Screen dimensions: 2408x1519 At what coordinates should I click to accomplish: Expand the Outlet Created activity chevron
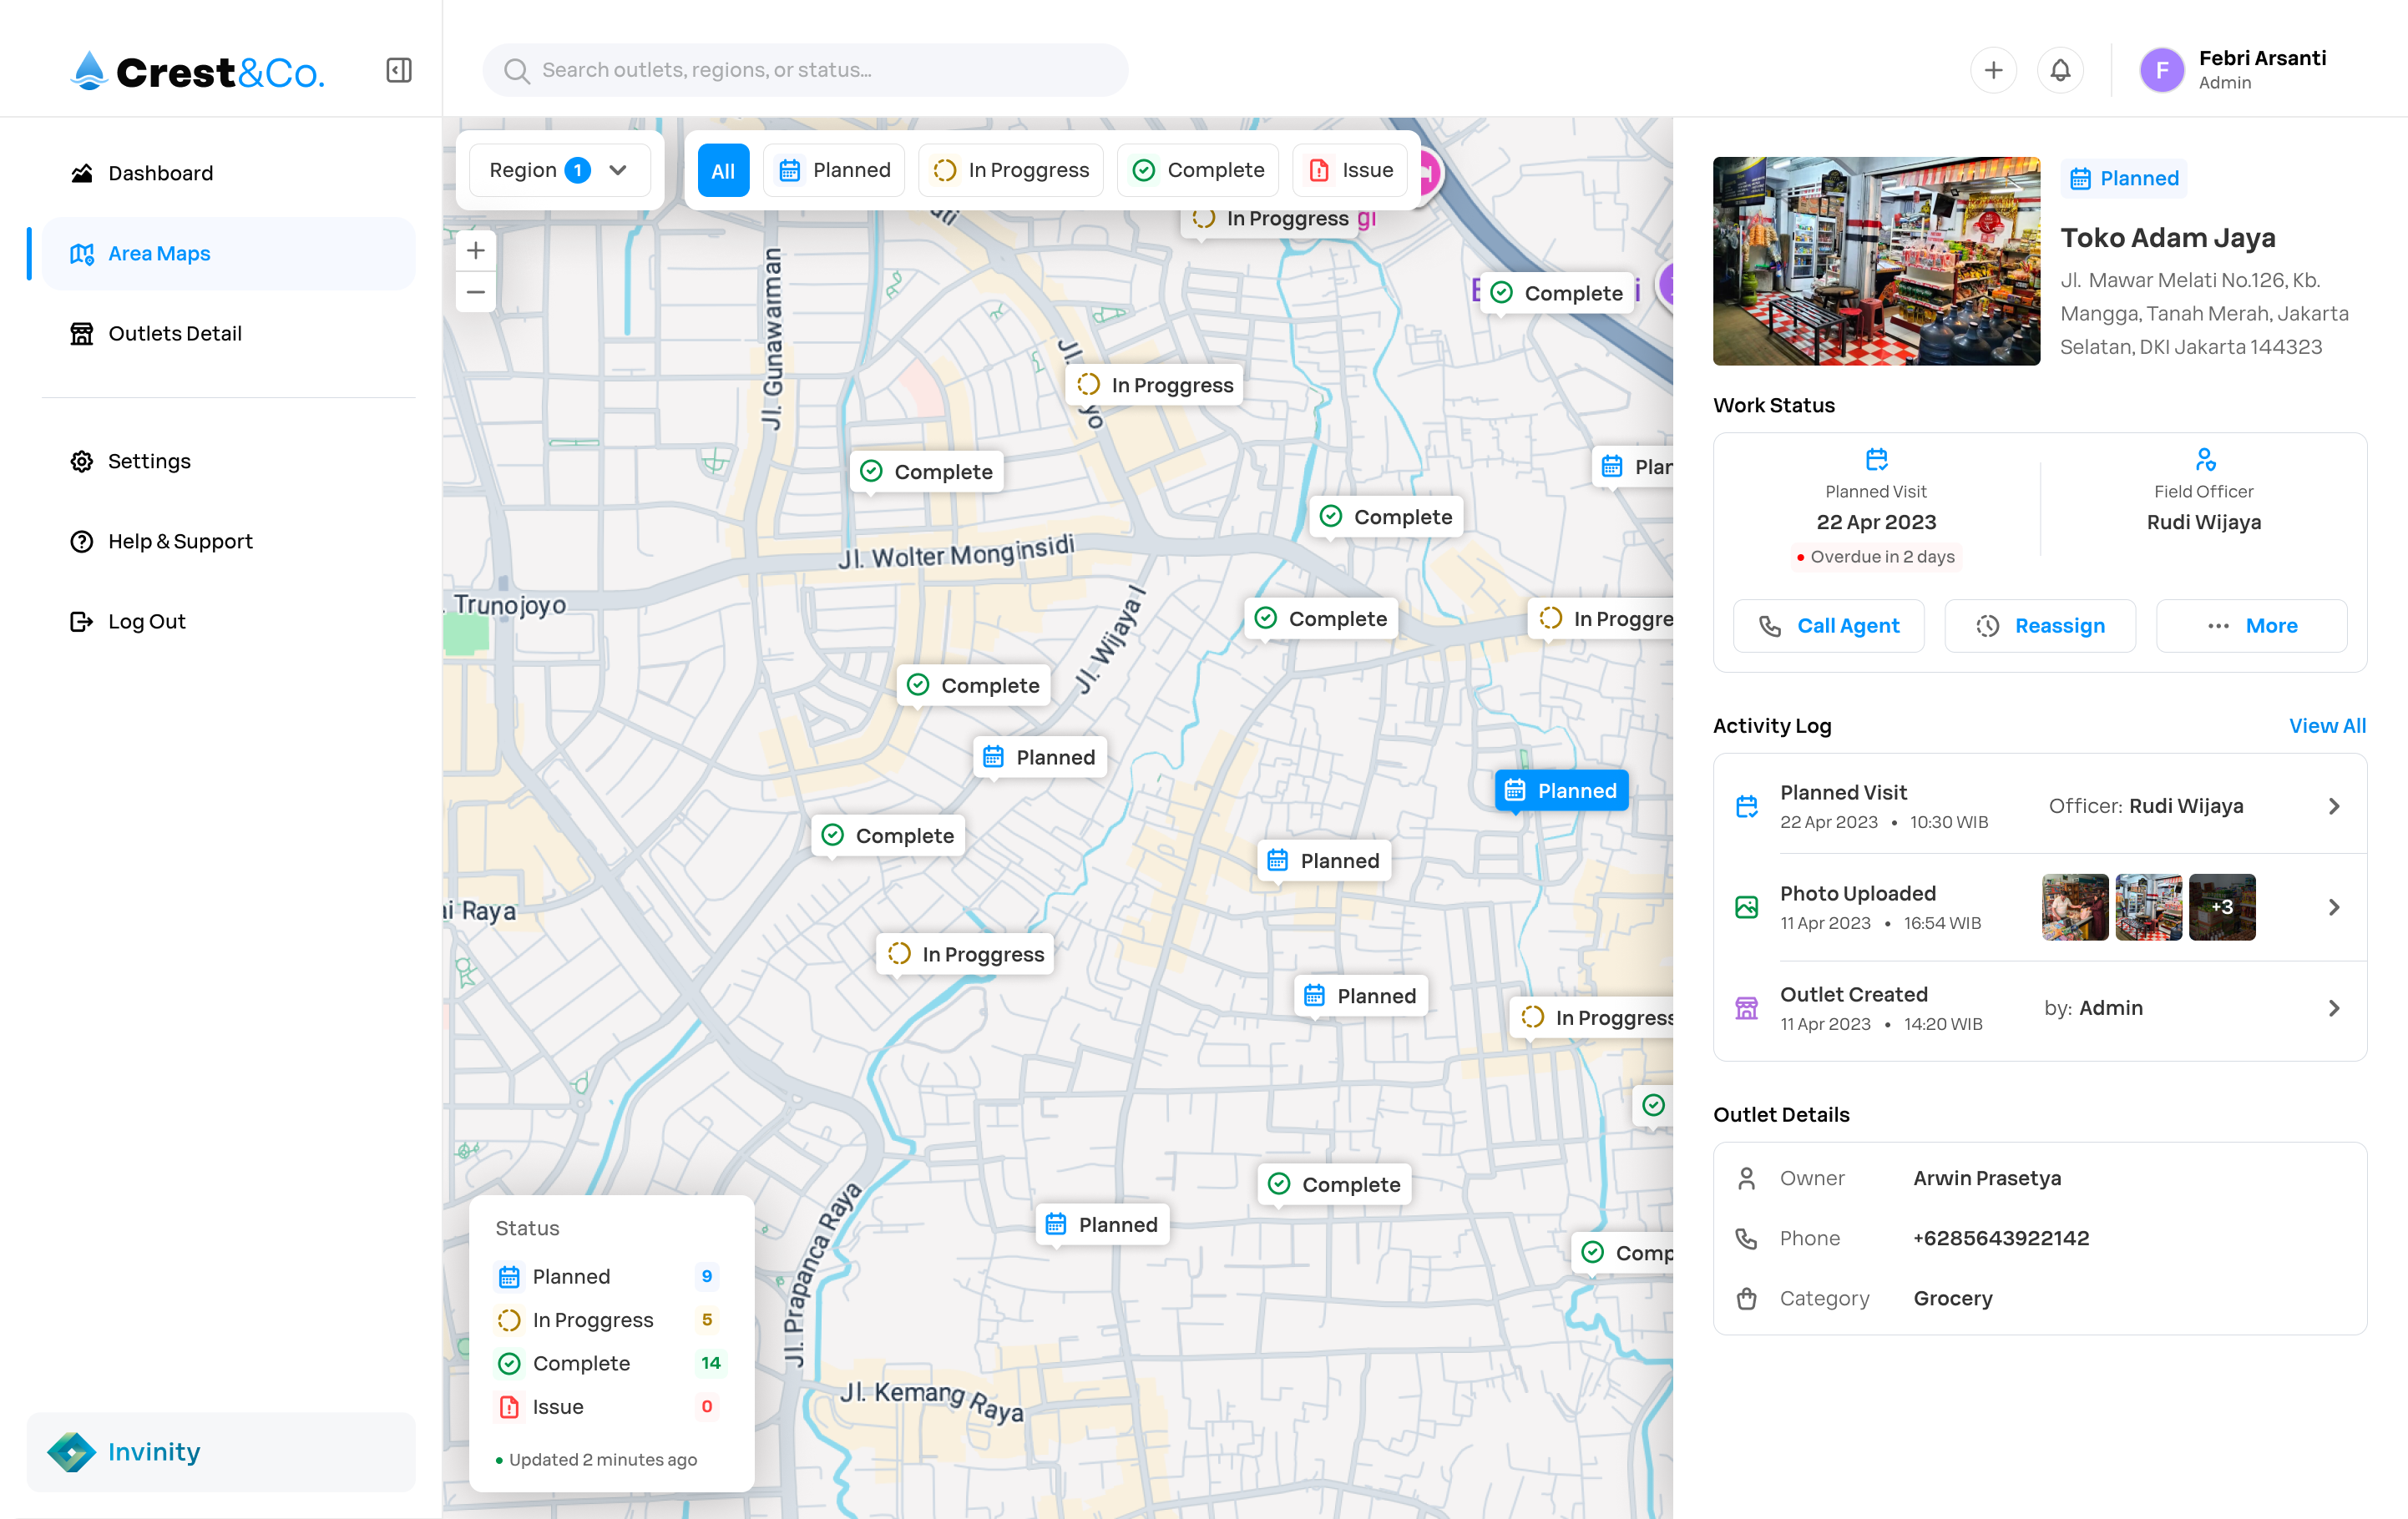click(2333, 1008)
